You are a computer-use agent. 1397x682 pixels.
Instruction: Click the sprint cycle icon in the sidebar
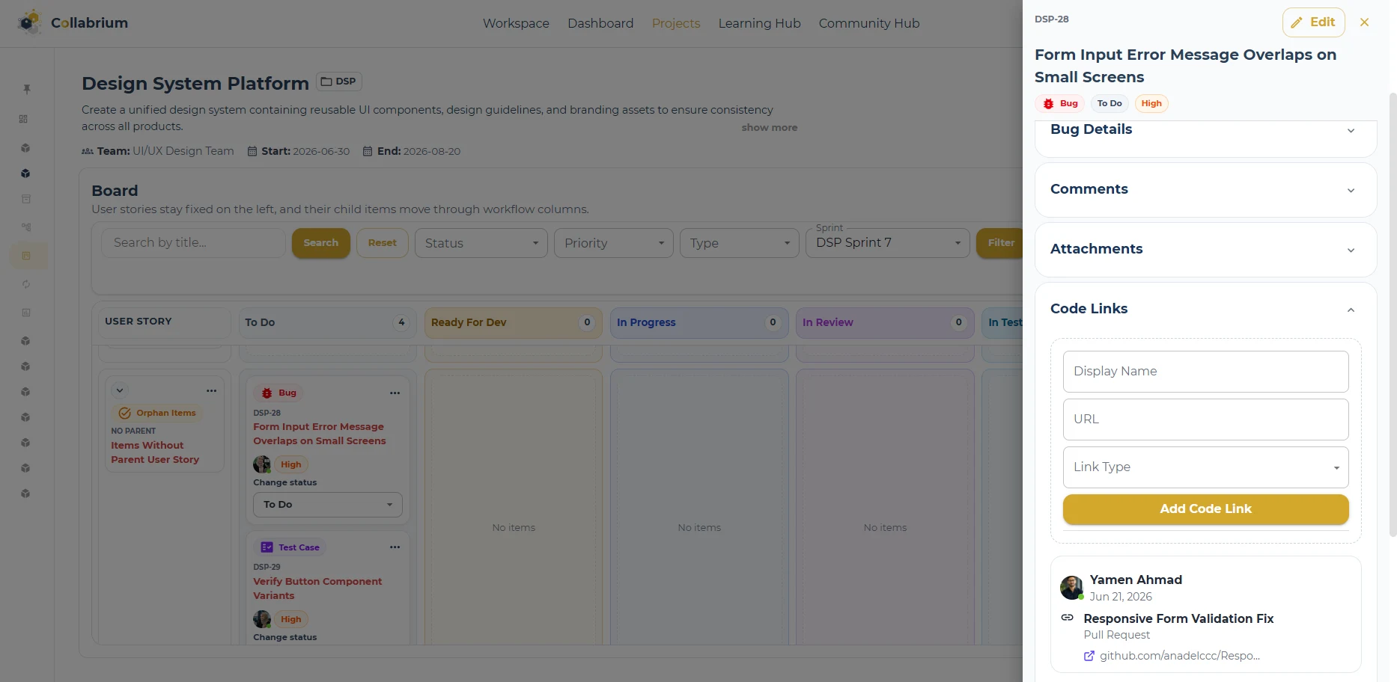pos(26,284)
